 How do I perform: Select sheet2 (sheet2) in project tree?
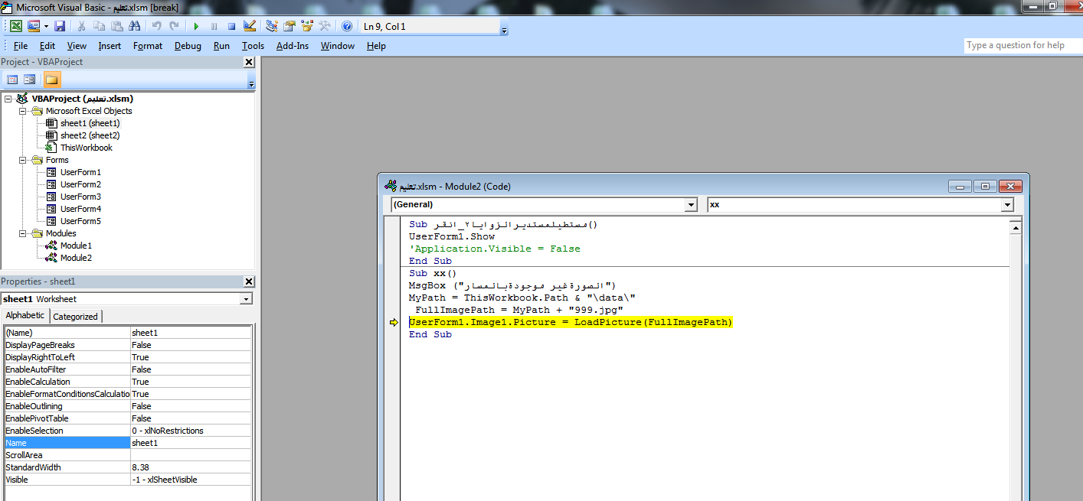[90, 135]
